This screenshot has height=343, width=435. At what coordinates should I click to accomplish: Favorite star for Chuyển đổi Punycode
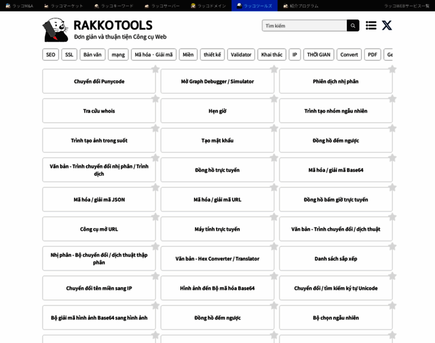click(x=155, y=69)
